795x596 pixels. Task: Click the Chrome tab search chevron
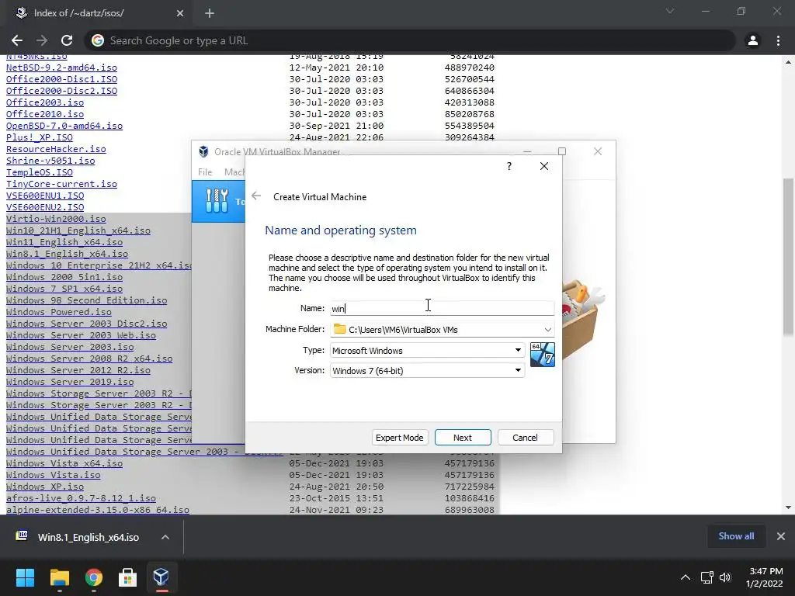pos(670,11)
